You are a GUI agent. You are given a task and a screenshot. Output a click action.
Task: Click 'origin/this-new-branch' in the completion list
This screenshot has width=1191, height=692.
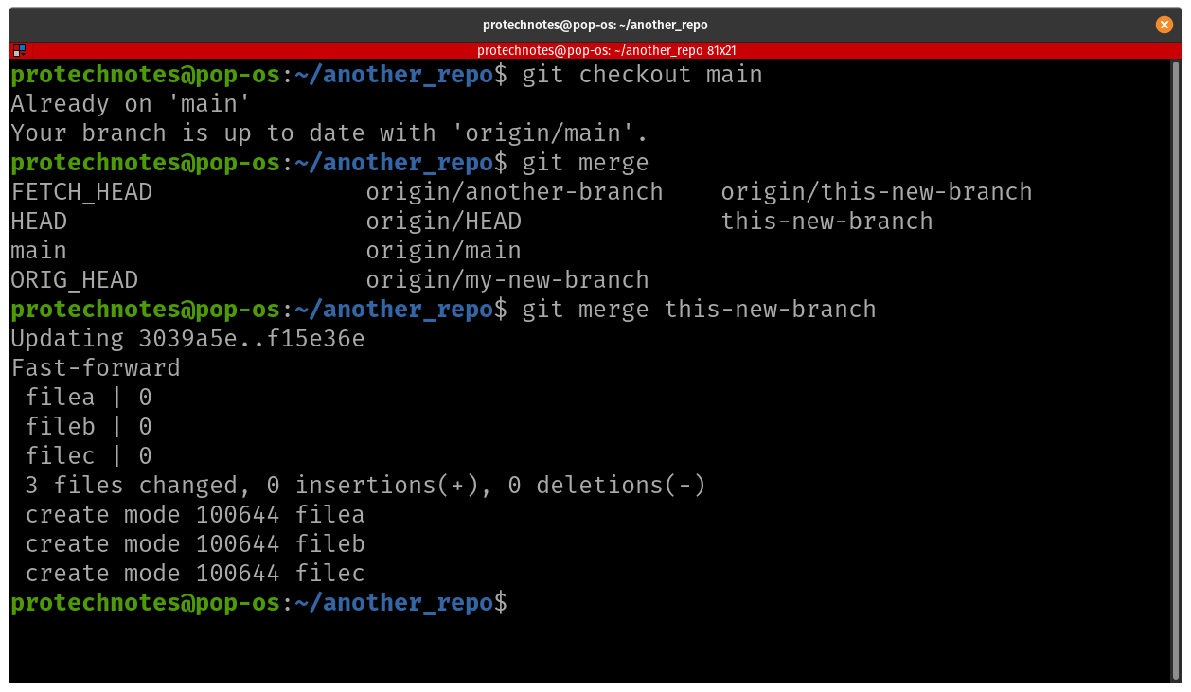click(x=877, y=192)
